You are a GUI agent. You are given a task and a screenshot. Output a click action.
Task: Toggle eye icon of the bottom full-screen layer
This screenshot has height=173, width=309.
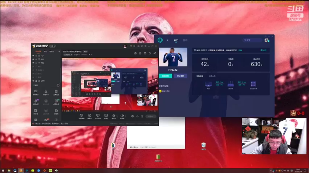pyautogui.click(x=33, y=81)
